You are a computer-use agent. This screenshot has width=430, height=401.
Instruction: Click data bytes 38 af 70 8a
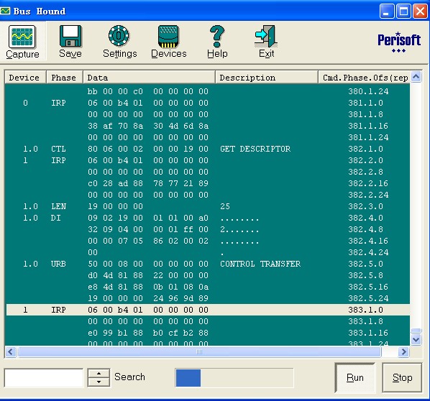(x=115, y=126)
